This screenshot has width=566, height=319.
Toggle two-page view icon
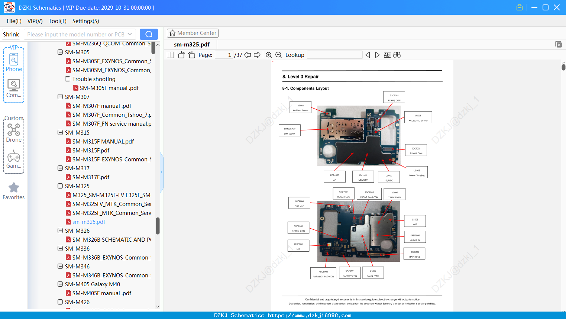coord(170,55)
